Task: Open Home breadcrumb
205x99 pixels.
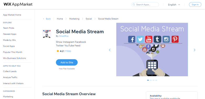Action: 60,19
